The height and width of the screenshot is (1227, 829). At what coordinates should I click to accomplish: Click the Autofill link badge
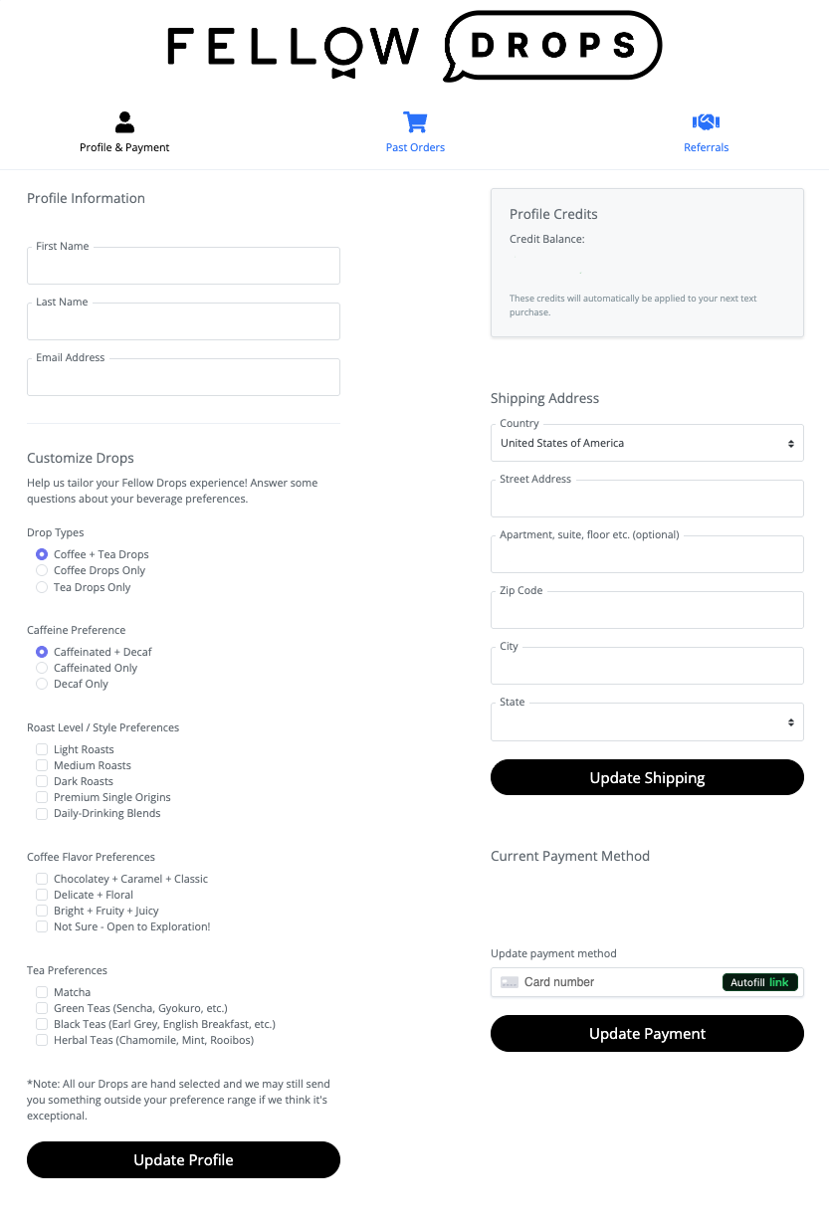(x=759, y=982)
